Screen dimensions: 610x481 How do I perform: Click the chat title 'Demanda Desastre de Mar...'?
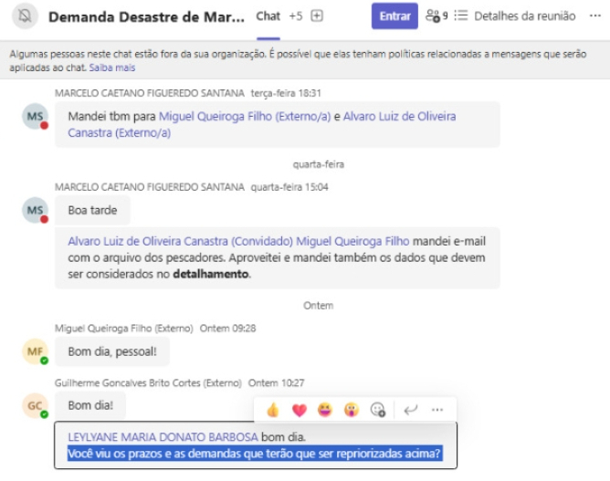click(x=146, y=17)
